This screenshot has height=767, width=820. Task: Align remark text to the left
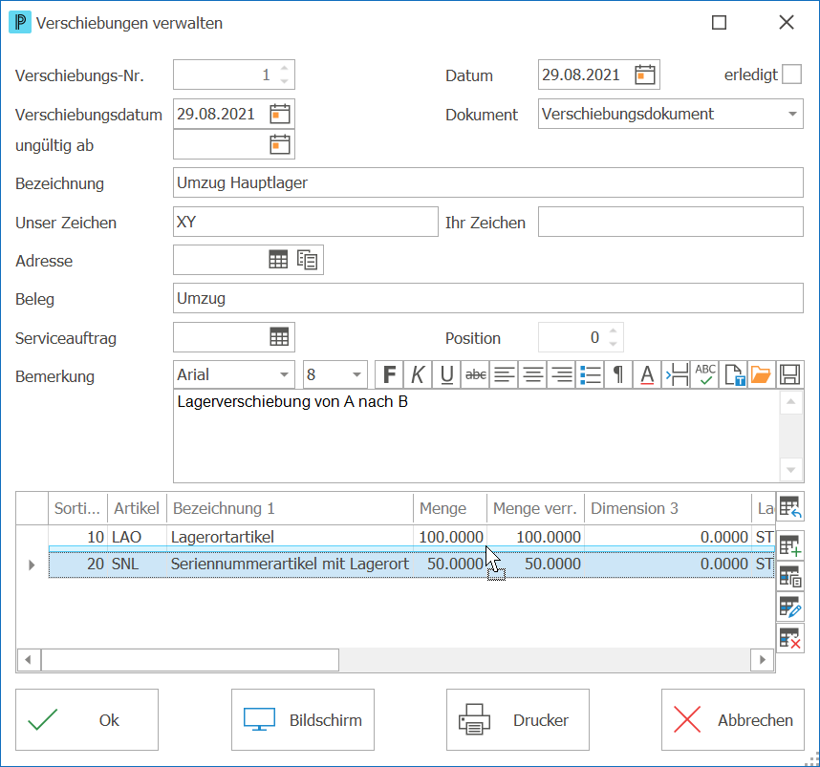(504, 374)
